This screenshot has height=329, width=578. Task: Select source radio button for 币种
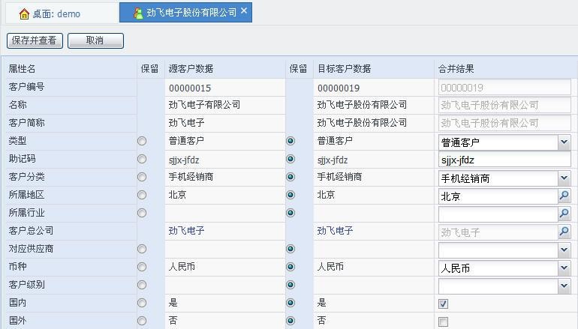click(142, 267)
